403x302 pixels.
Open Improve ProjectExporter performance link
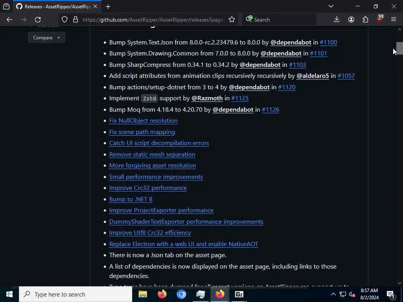point(161,210)
